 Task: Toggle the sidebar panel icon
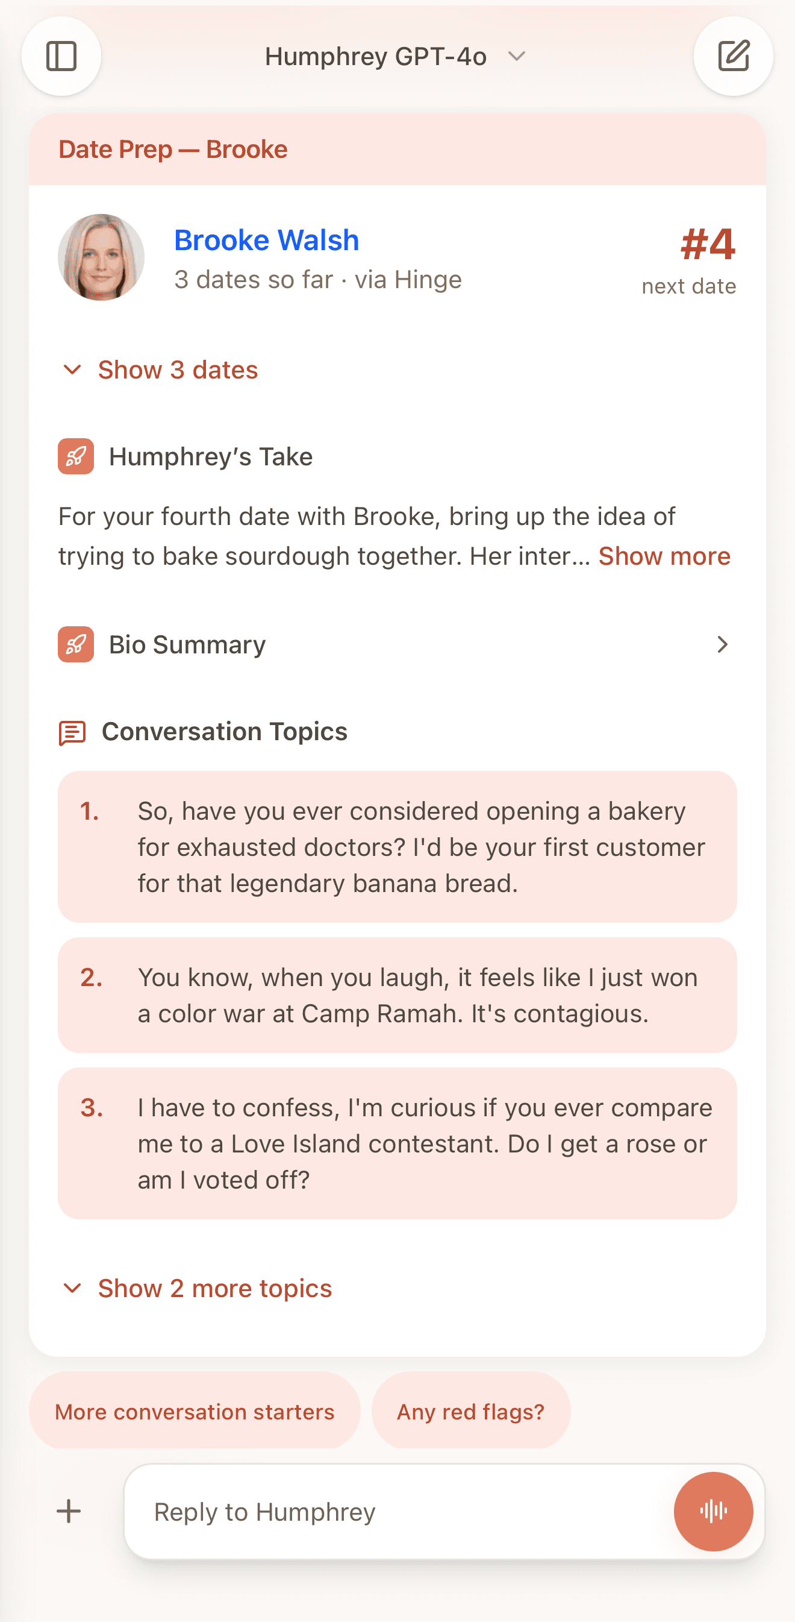coord(61,57)
